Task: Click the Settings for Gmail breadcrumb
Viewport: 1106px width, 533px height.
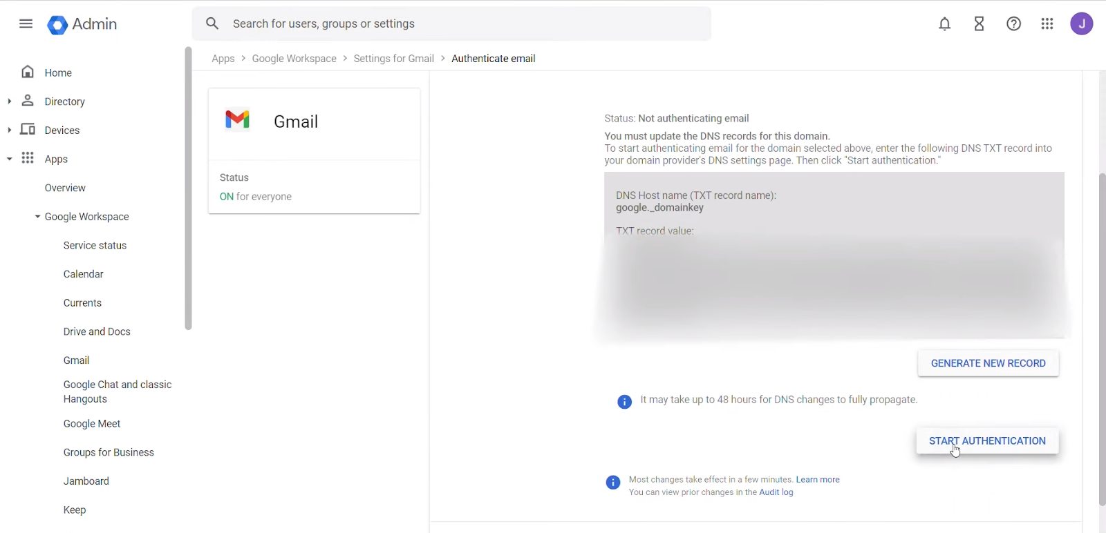Action: click(394, 59)
